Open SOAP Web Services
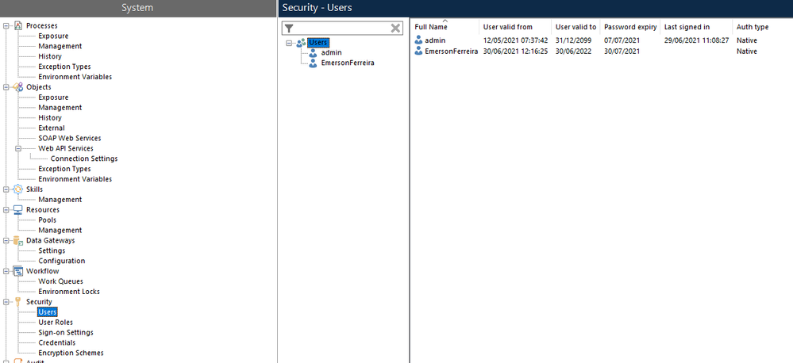 pos(69,139)
